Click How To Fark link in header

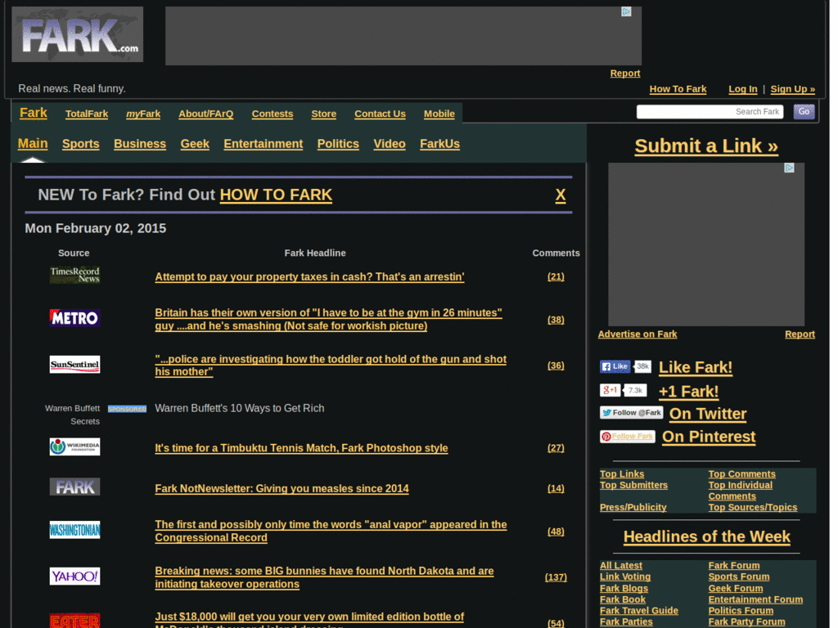678,89
